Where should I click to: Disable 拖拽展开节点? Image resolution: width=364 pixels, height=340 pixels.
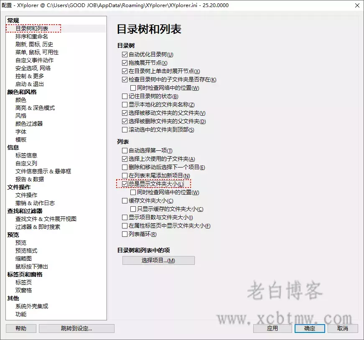125,62
